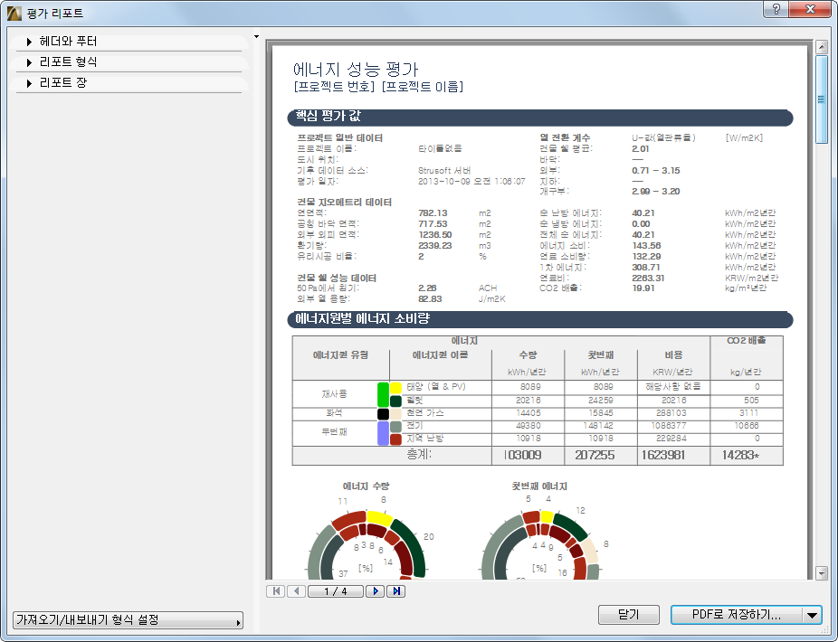
Task: Click the dark green 펠릿 swatch
Action: [x=395, y=401]
